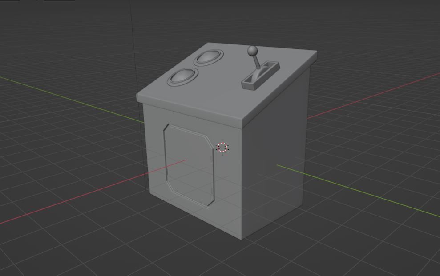Select the beveled door panel on console front
The width and height of the screenshot is (440, 276).
pyautogui.click(x=189, y=166)
